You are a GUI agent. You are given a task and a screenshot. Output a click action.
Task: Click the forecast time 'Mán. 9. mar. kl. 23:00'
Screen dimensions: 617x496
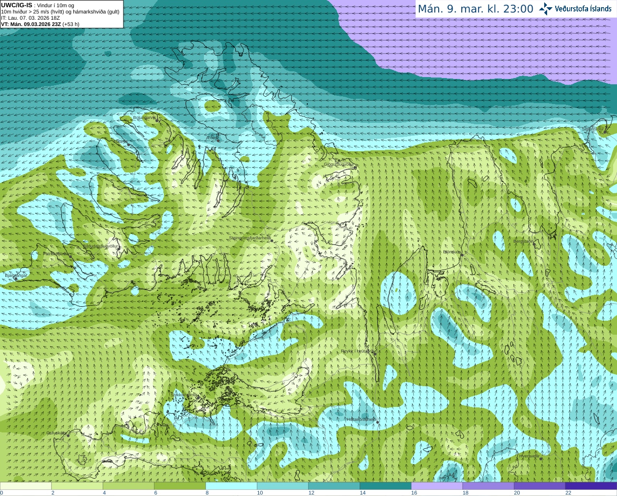point(475,9)
